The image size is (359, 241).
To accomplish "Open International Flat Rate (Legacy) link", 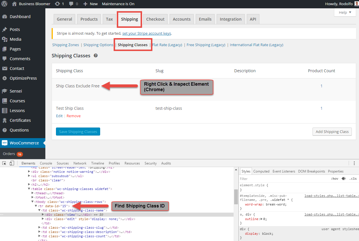I will [257, 45].
